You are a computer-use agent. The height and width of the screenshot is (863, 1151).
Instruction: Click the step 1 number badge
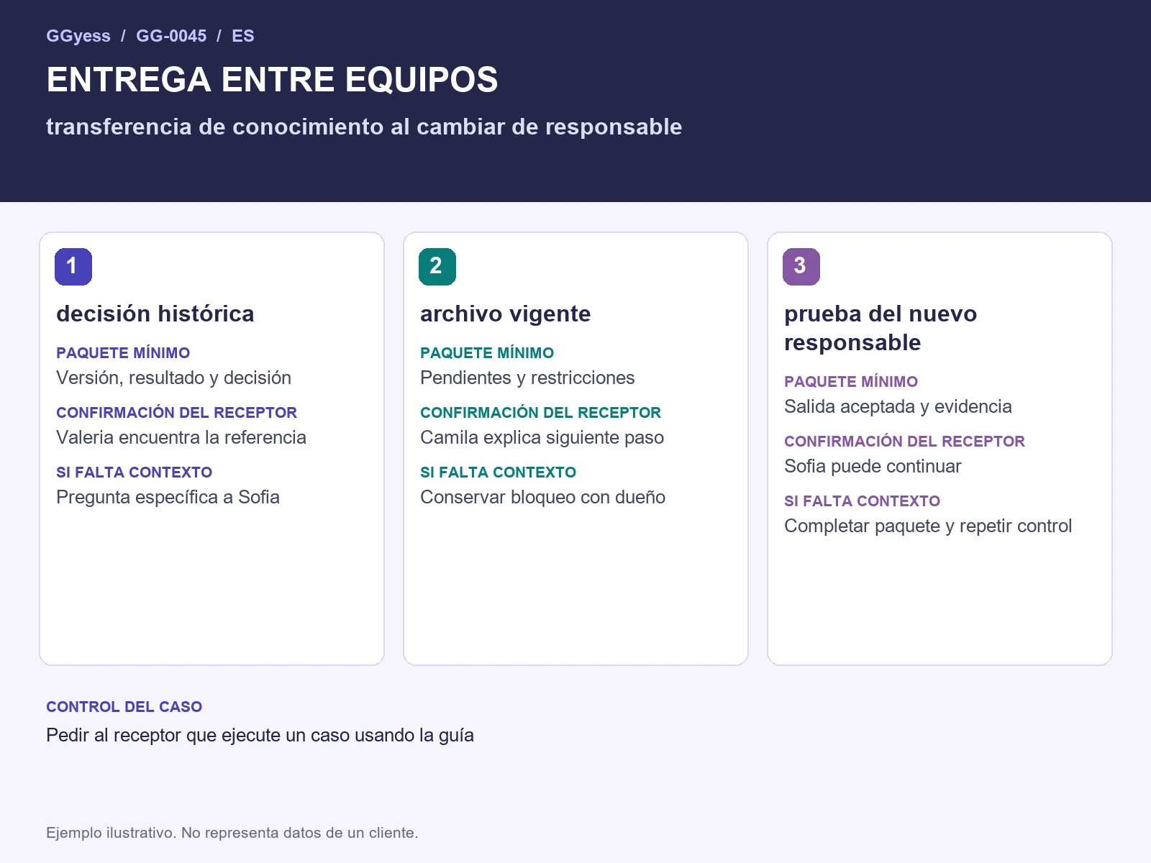(x=73, y=266)
